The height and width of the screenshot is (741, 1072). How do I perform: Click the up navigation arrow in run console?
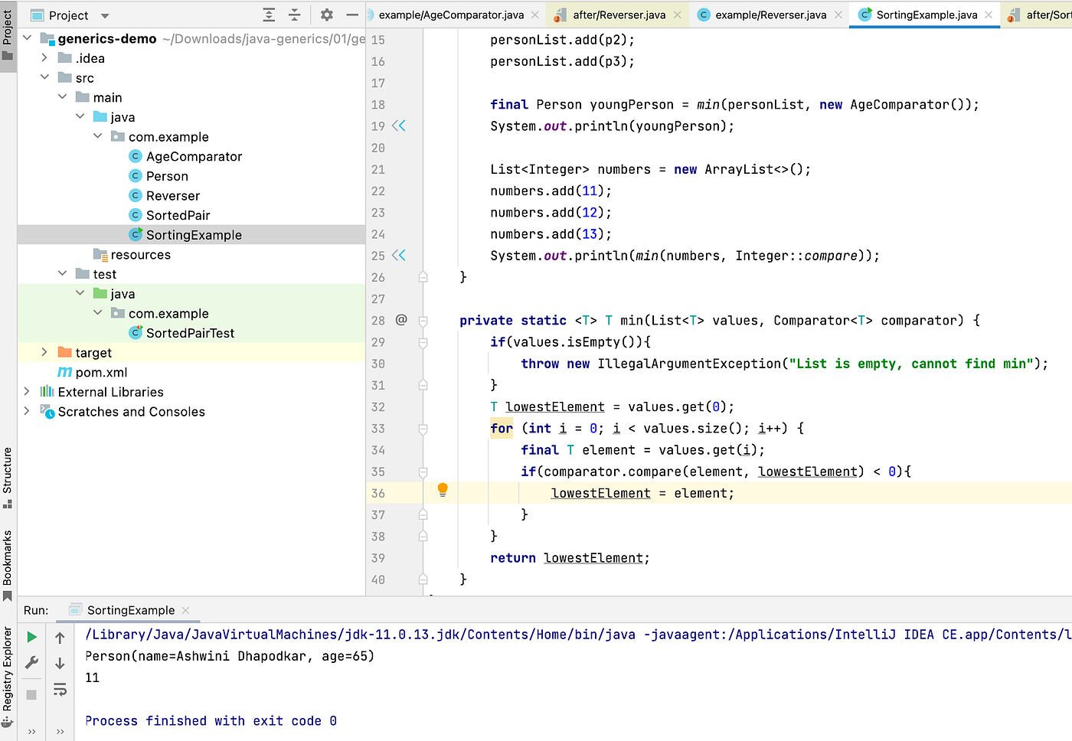[60, 636]
